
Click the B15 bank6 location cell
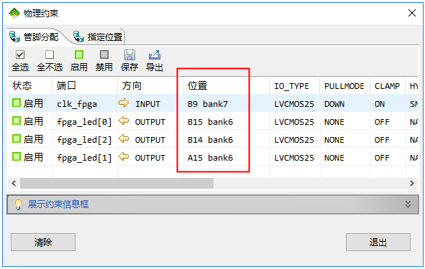click(x=227, y=122)
